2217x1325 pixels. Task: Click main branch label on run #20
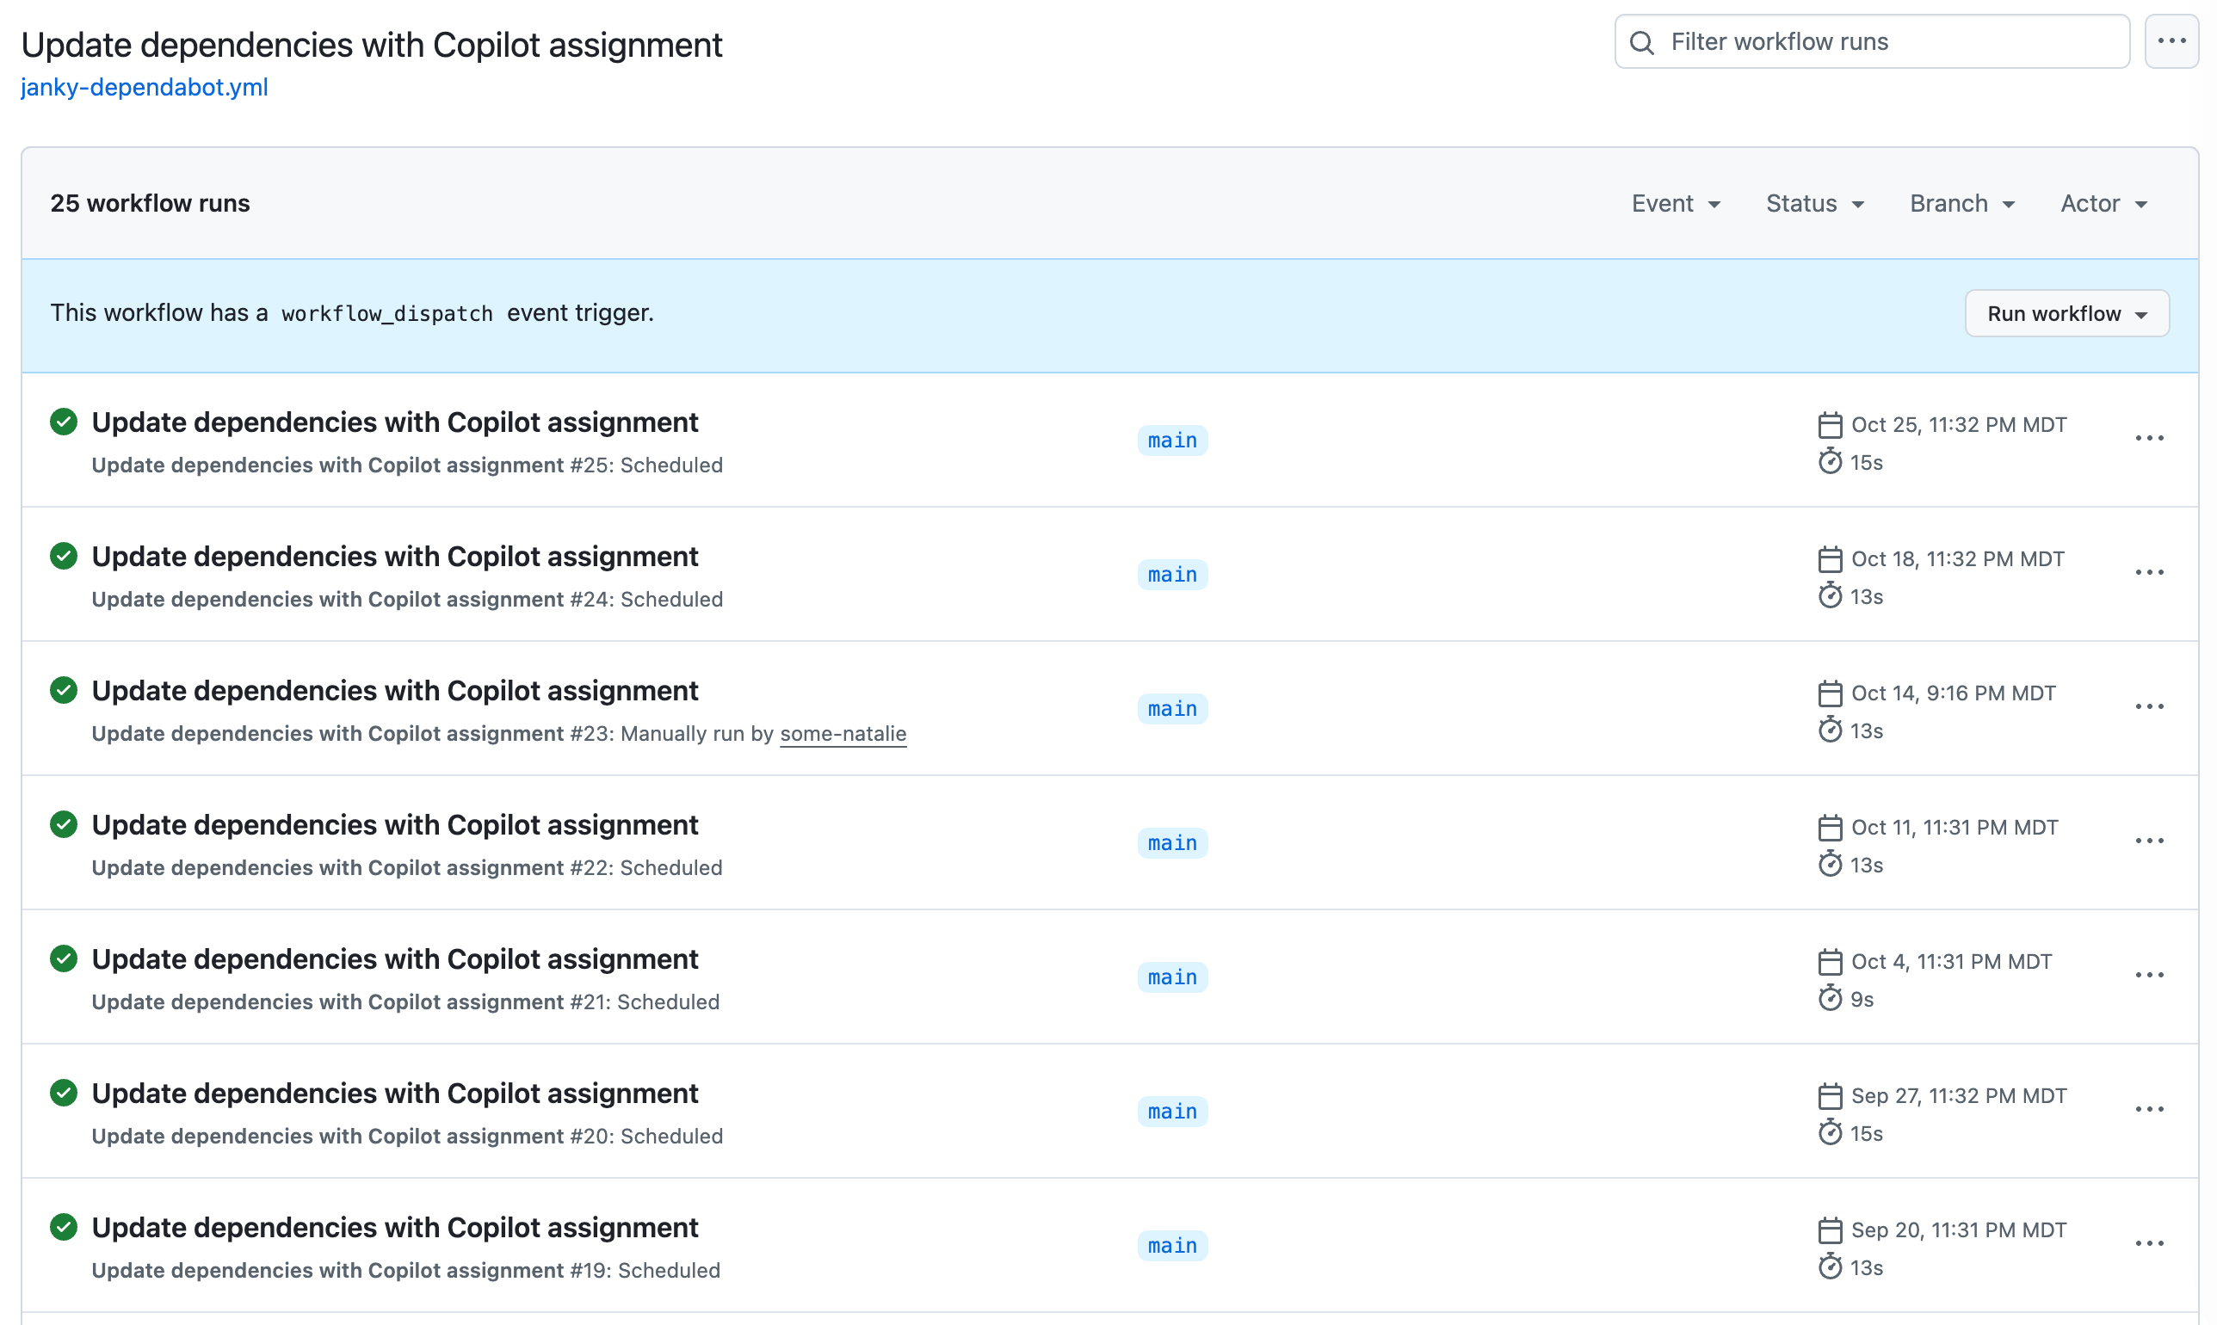tap(1171, 1112)
